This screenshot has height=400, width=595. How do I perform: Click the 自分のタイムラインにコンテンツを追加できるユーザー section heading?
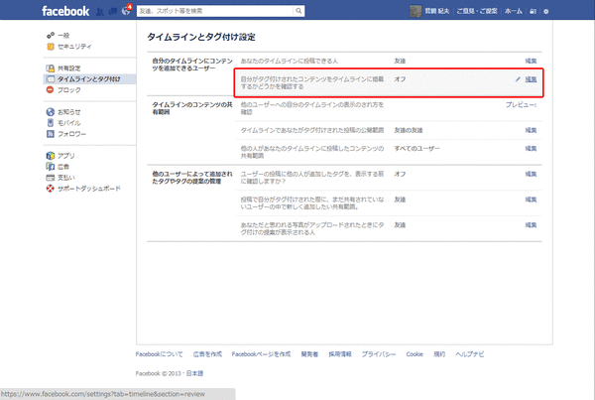click(x=192, y=65)
